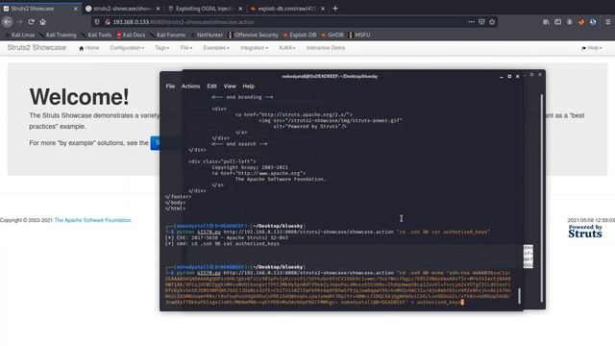Open the MSFU bookmark
Screen dimensions: 615x346
(x=359, y=35)
